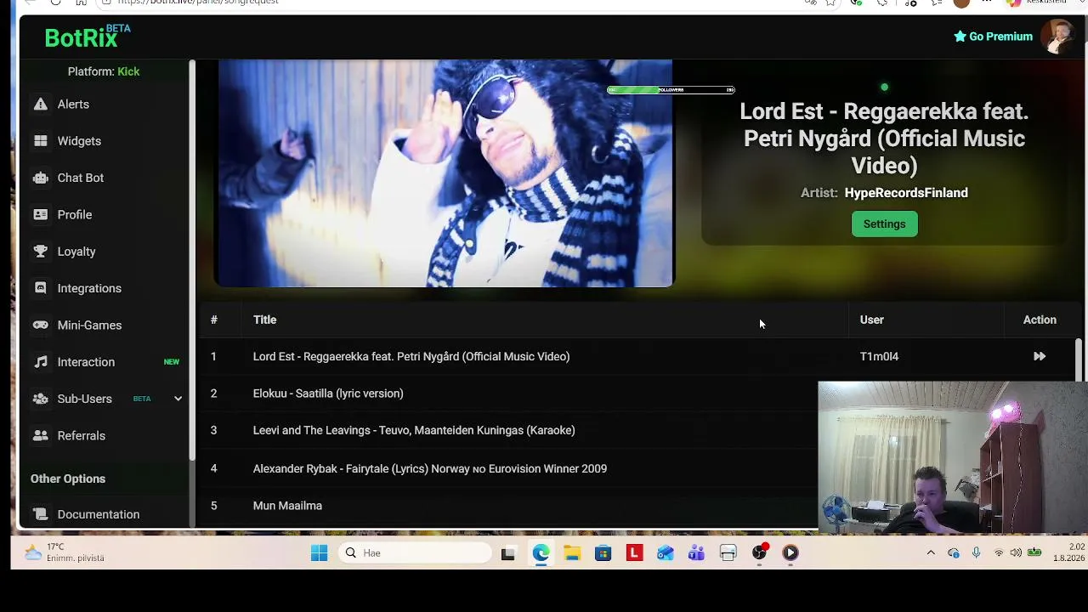Viewport: 1088px width, 612px height.
Task: Click the microphone icon in system tray
Action: coord(976,553)
